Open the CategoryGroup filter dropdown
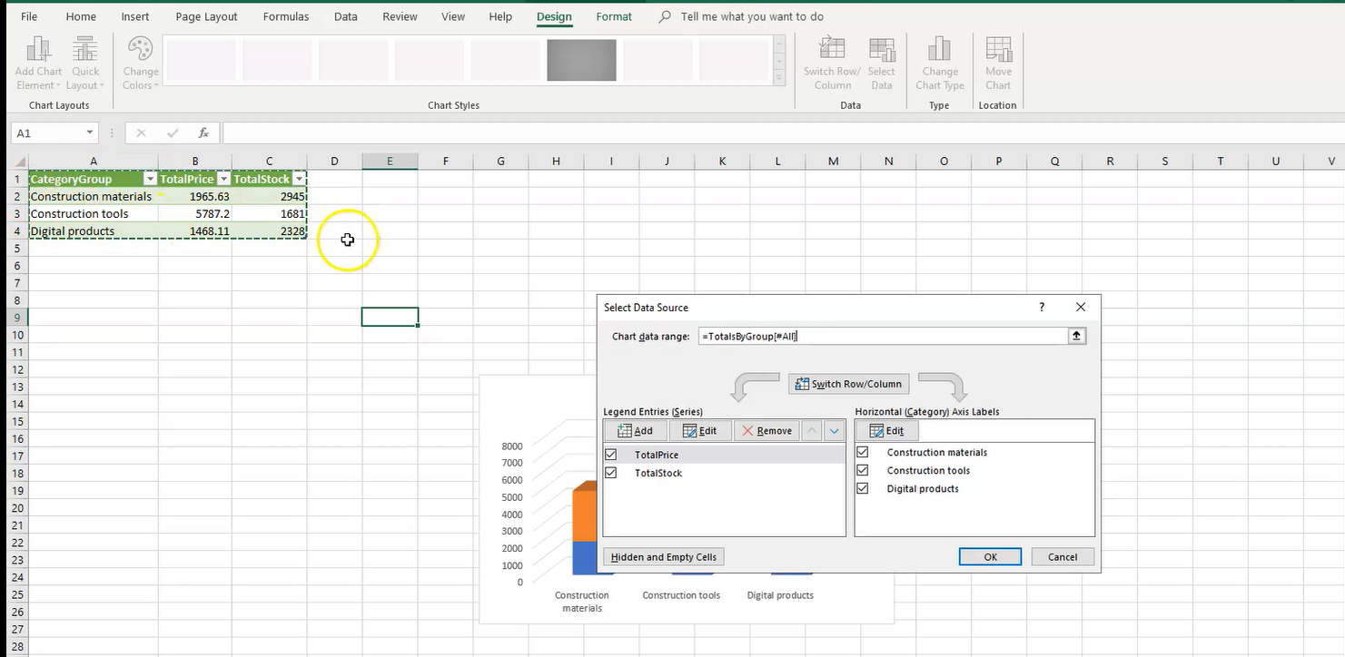 151,180
